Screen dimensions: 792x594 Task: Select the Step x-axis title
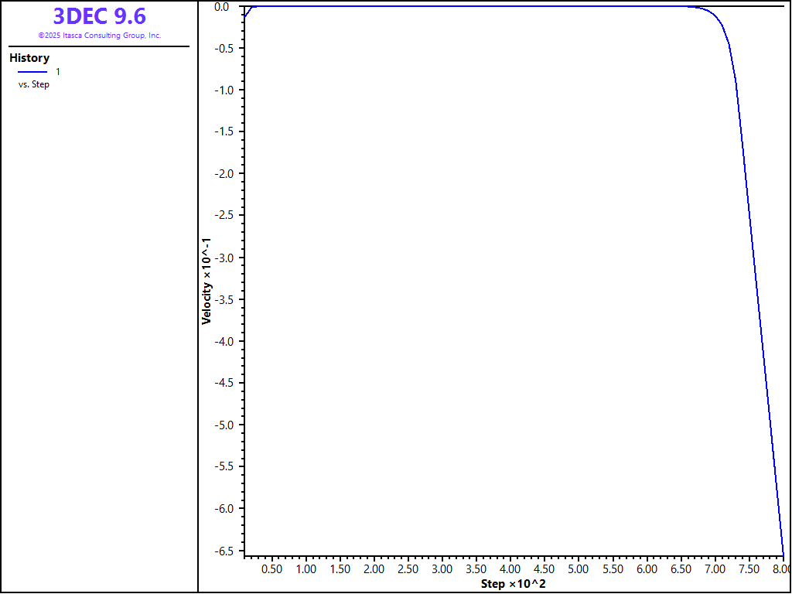[x=513, y=583]
